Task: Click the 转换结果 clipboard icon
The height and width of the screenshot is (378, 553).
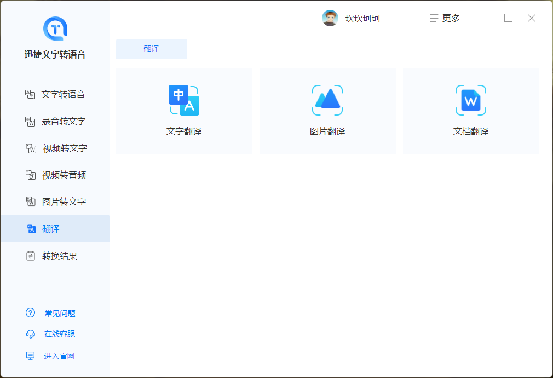Action: coord(31,256)
